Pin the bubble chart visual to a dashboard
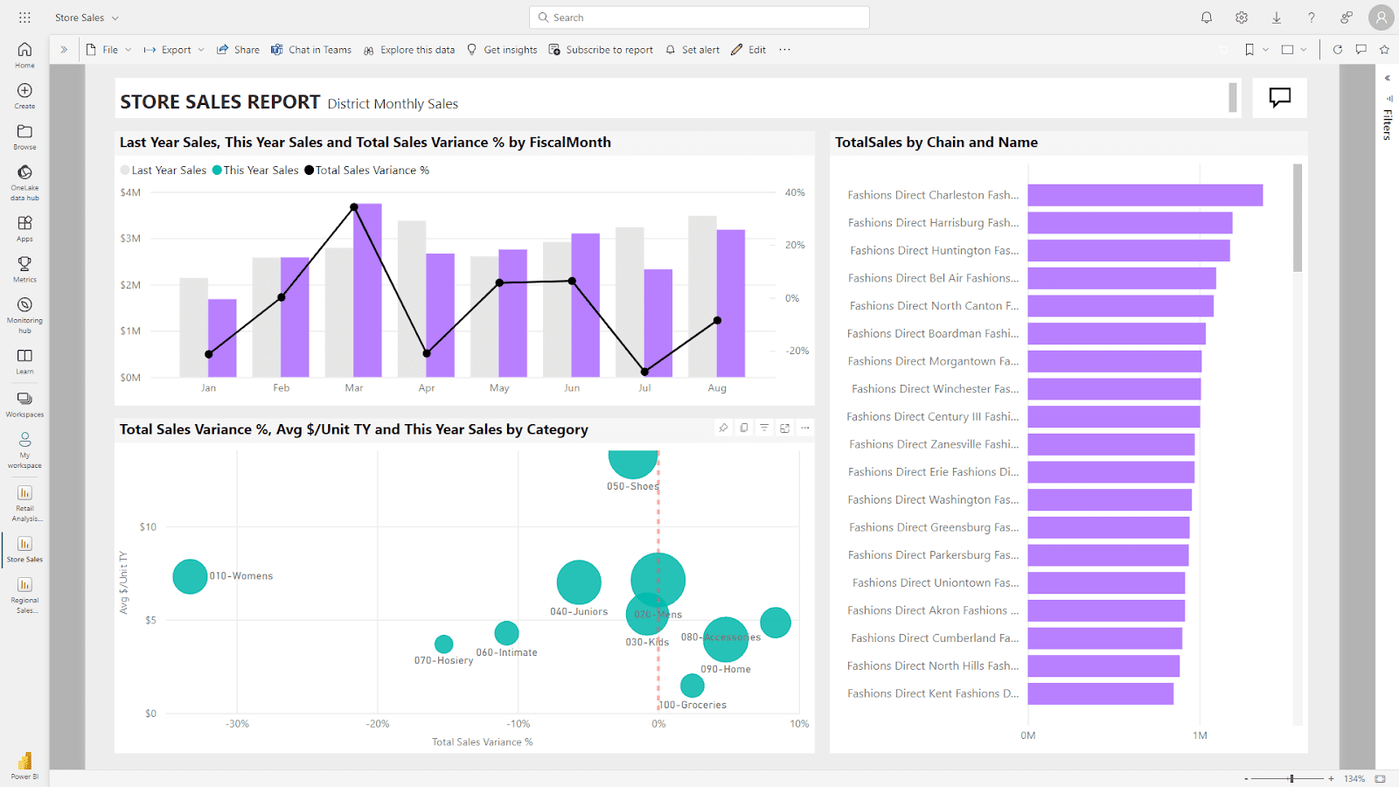Image resolution: width=1399 pixels, height=787 pixels. [x=723, y=428]
